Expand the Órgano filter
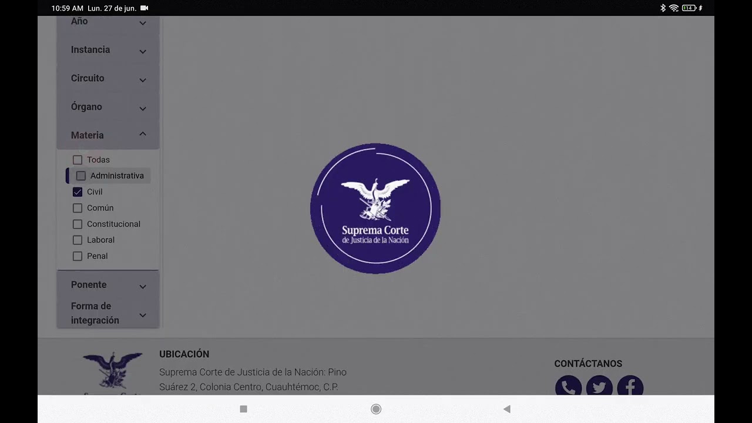 [108, 107]
